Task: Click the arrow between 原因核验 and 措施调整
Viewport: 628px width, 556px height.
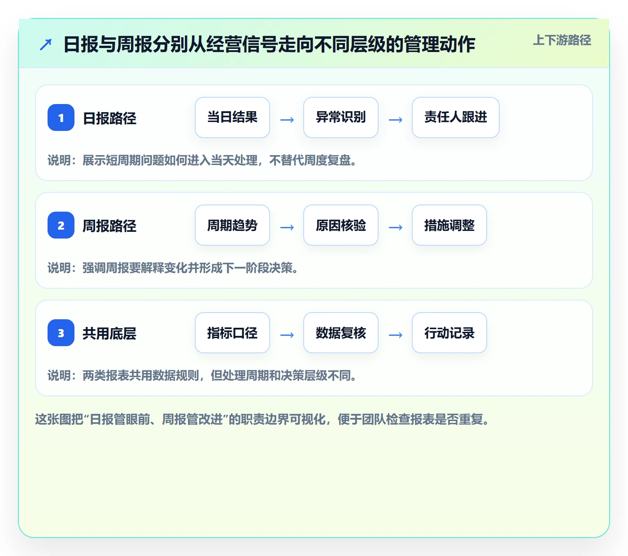Action: coord(396,227)
